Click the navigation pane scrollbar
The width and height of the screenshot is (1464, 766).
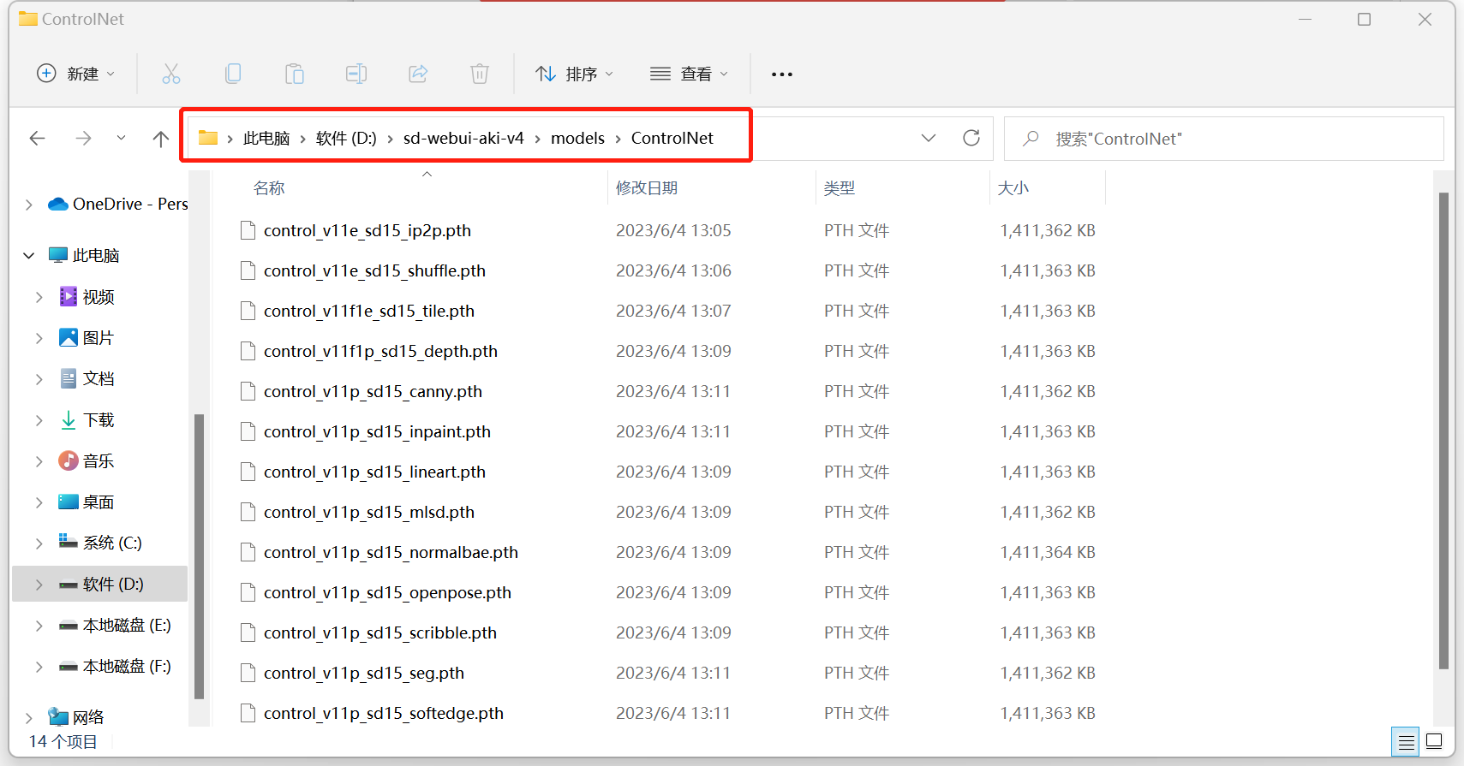click(x=199, y=556)
